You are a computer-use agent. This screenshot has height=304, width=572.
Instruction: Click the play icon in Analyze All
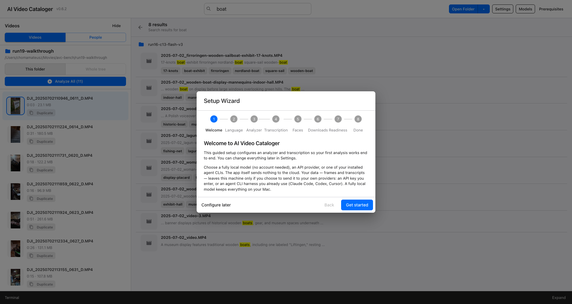50,82
